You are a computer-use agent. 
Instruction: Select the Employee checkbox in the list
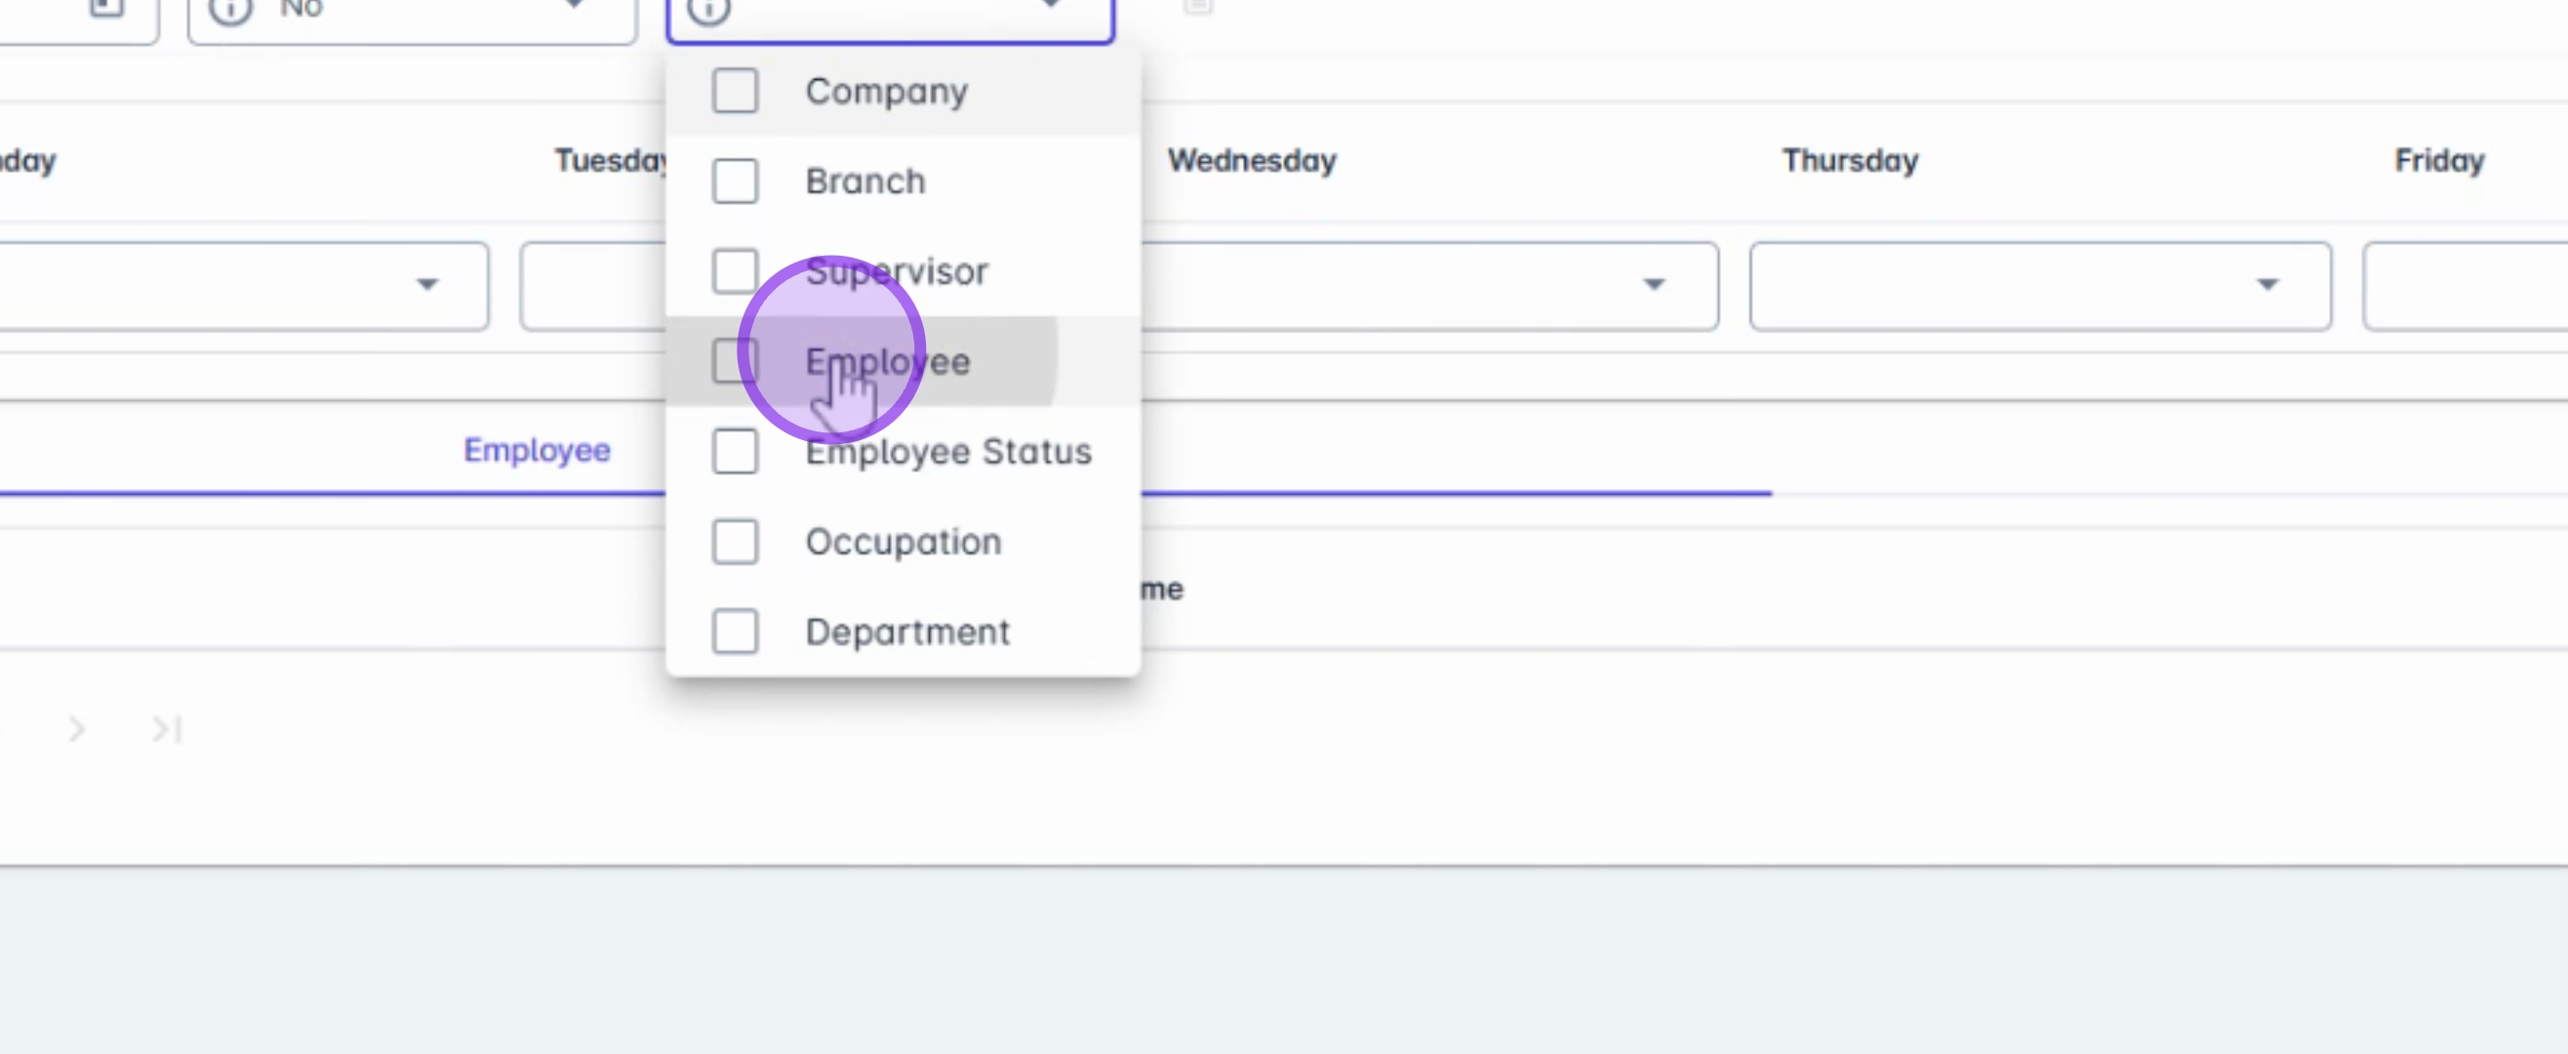click(x=735, y=361)
